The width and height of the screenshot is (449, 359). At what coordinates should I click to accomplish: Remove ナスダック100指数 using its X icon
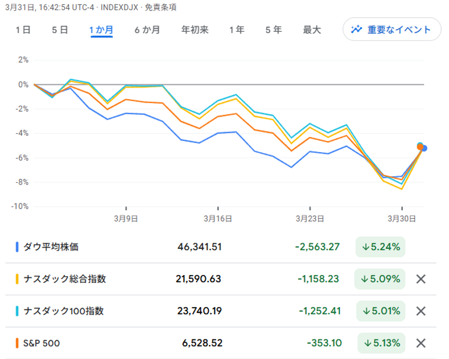click(422, 311)
